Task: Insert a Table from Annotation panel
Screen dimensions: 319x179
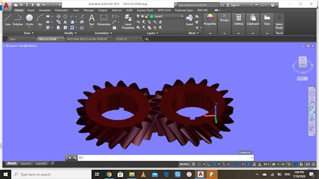Action: [114, 28]
